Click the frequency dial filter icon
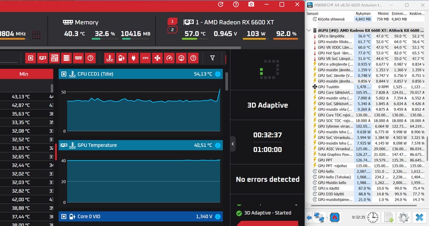429x226 pixels. tap(181, 58)
